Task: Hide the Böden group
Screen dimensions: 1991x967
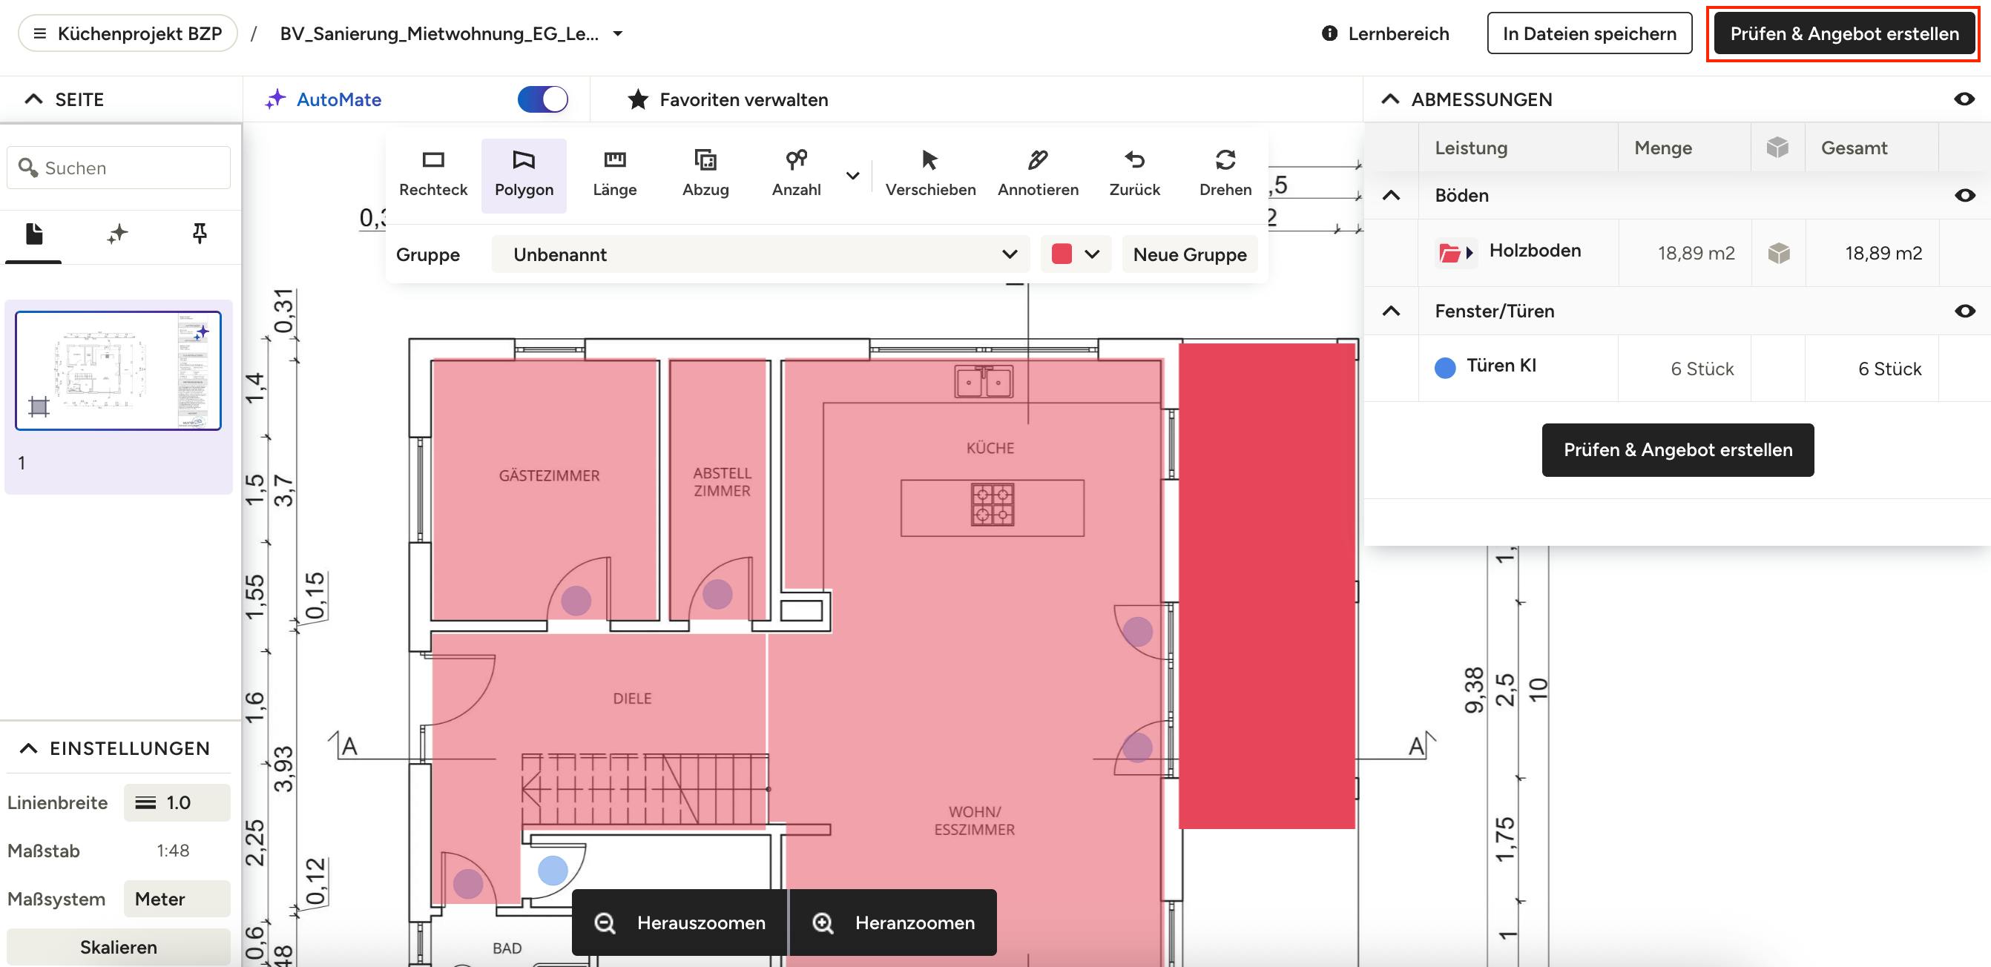Action: pyautogui.click(x=1964, y=196)
